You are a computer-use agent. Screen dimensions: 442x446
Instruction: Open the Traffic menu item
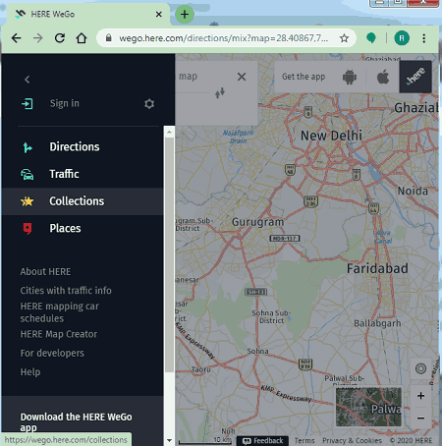(x=83, y=174)
